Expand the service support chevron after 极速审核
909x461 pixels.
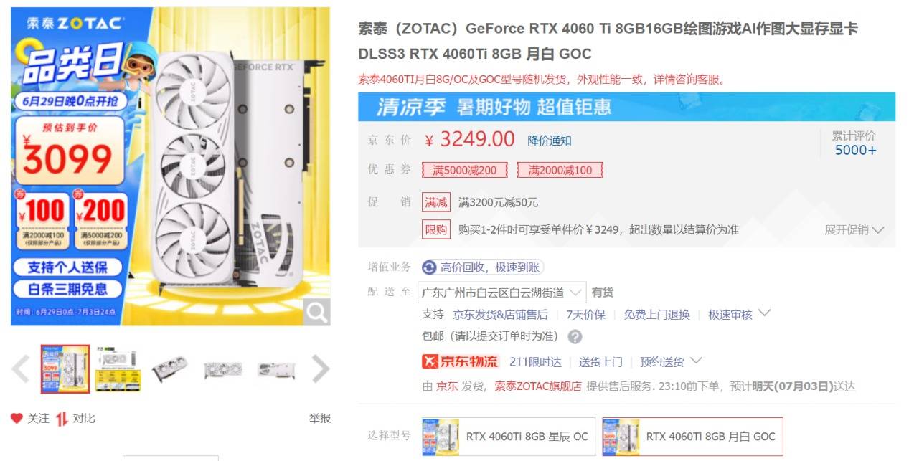(764, 313)
